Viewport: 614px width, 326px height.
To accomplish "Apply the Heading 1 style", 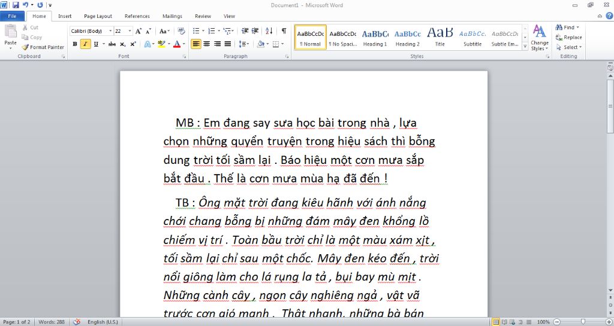I will tap(375, 38).
